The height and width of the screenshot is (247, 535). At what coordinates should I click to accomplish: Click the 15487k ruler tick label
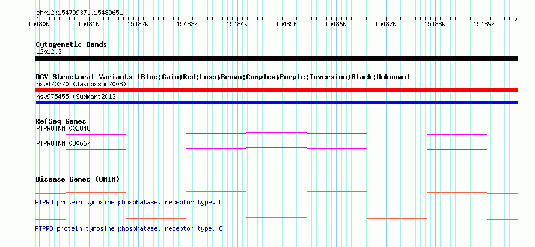pyautogui.click(x=385, y=24)
